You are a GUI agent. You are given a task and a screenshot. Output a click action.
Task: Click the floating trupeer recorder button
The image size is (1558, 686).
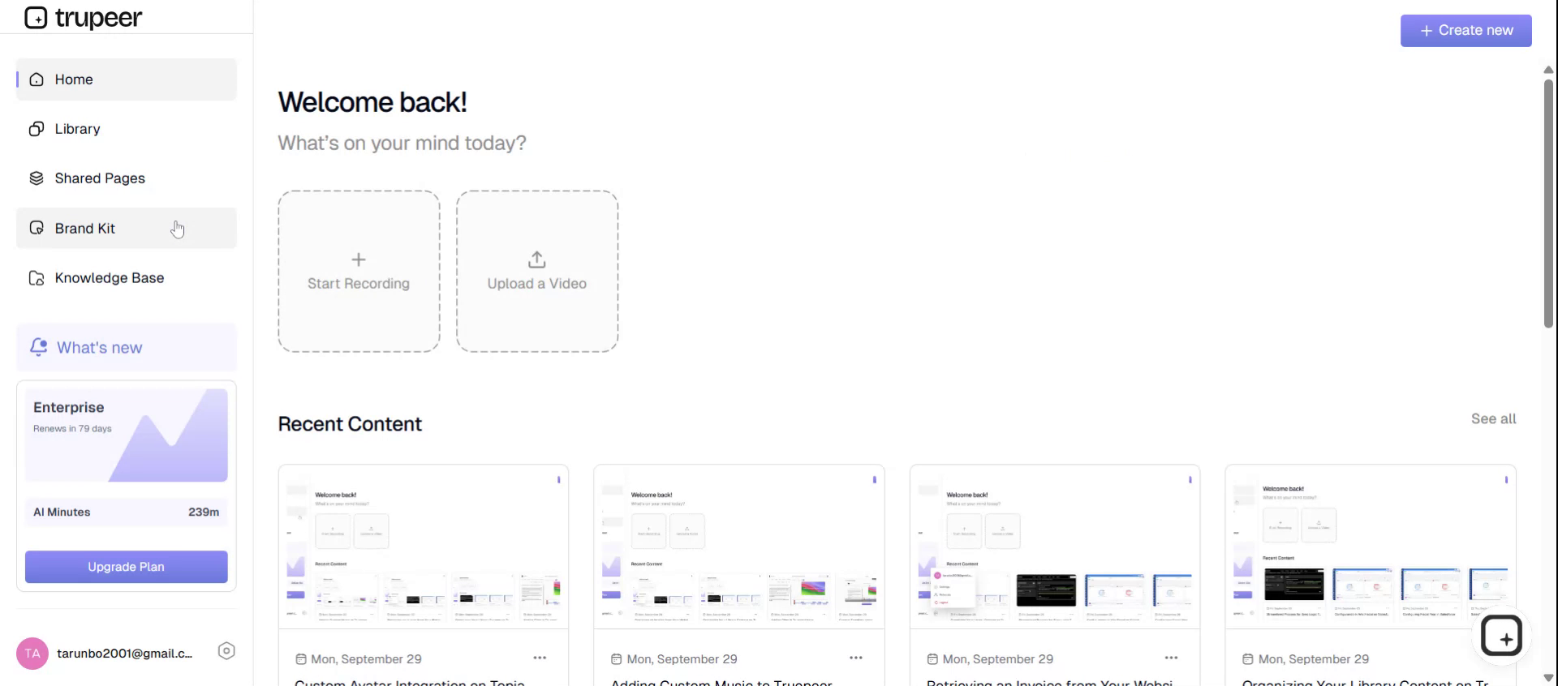click(1501, 637)
